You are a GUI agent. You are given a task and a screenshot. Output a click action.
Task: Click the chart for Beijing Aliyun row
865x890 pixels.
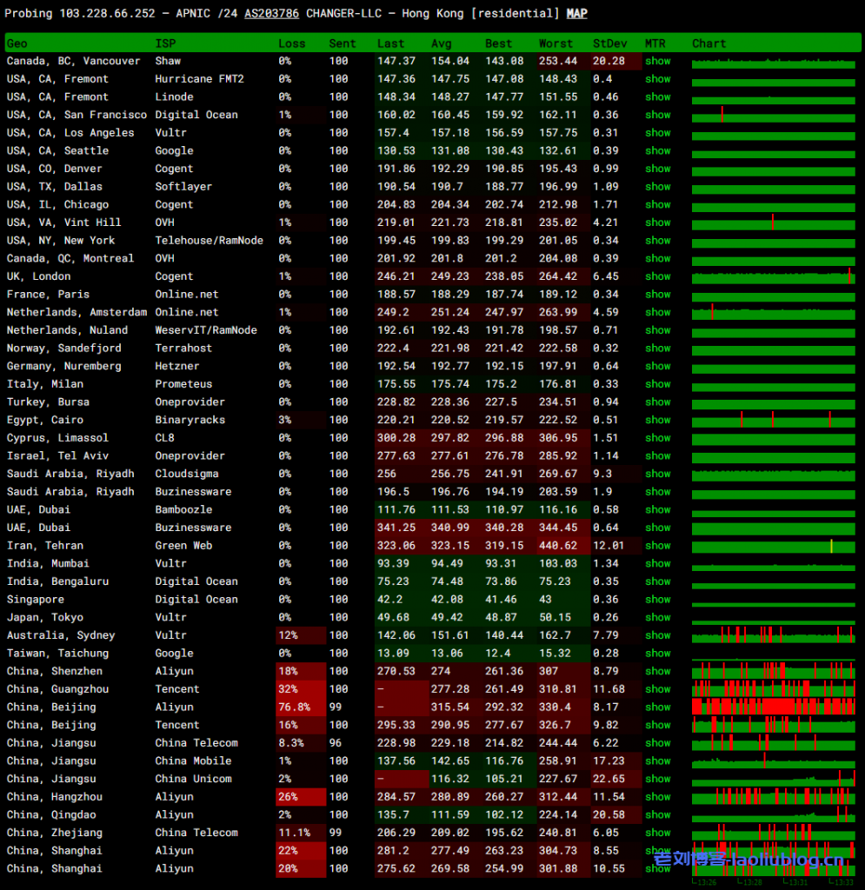pyautogui.click(x=773, y=707)
